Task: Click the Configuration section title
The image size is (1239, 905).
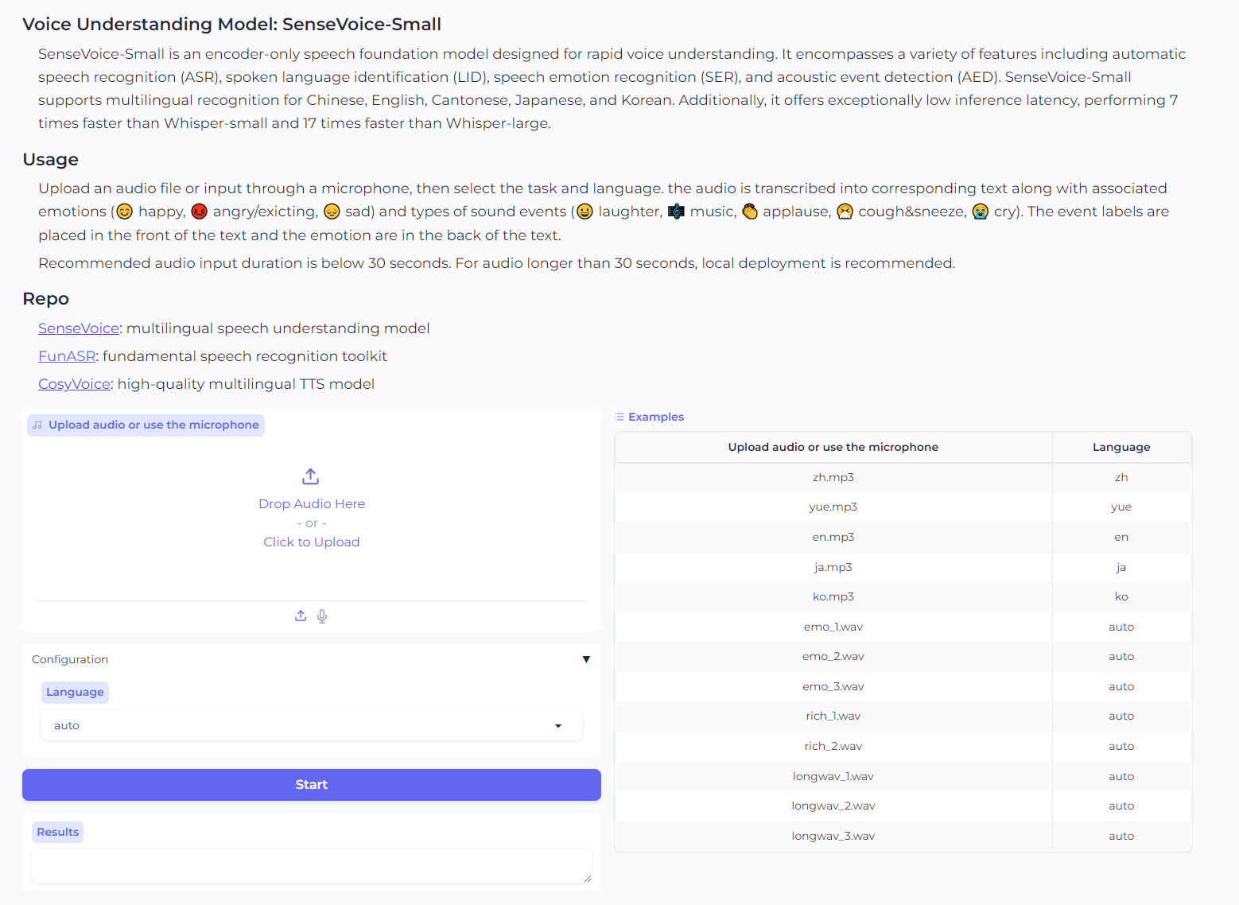Action: 70,659
